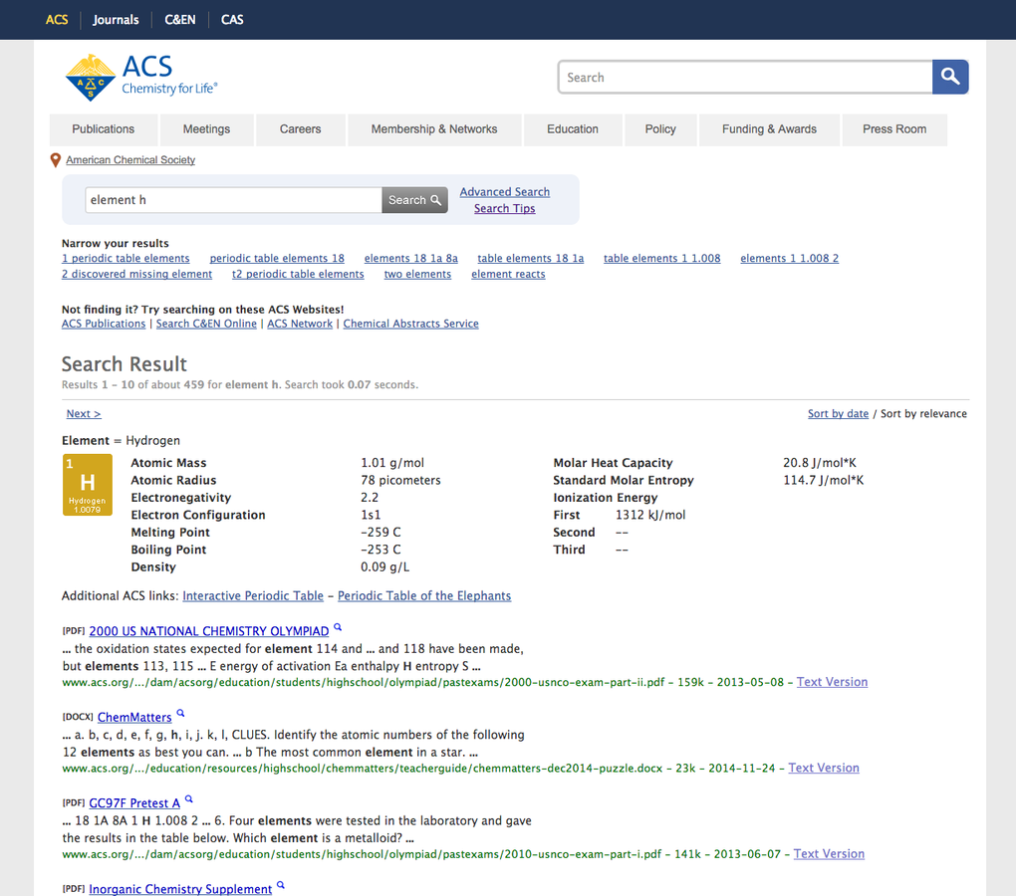Click preview magnifier next to ChemMatters result
The image size is (1016, 896).
point(180,714)
